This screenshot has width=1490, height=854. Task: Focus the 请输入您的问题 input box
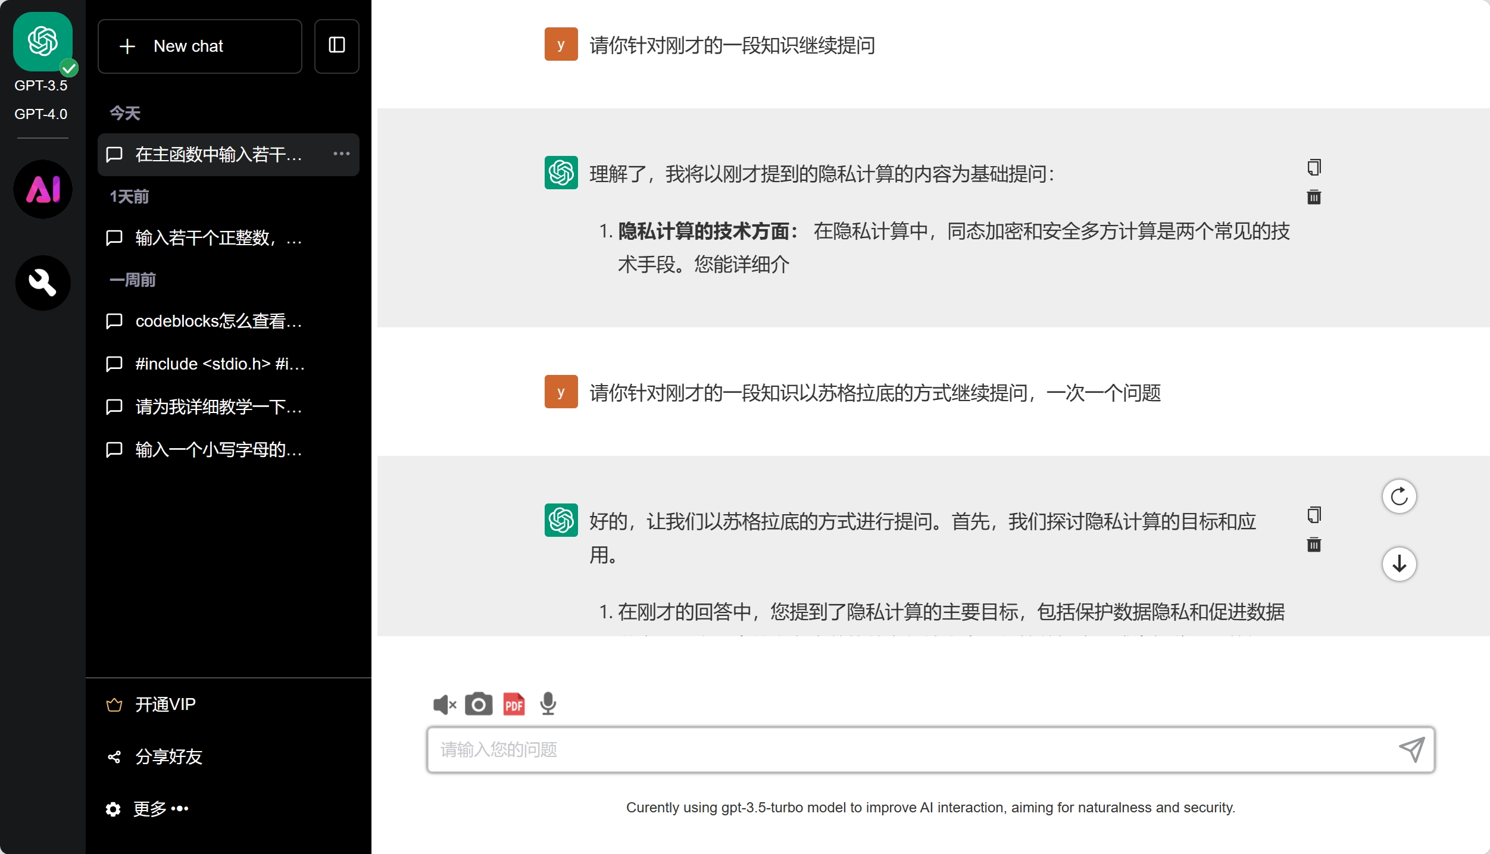911,750
